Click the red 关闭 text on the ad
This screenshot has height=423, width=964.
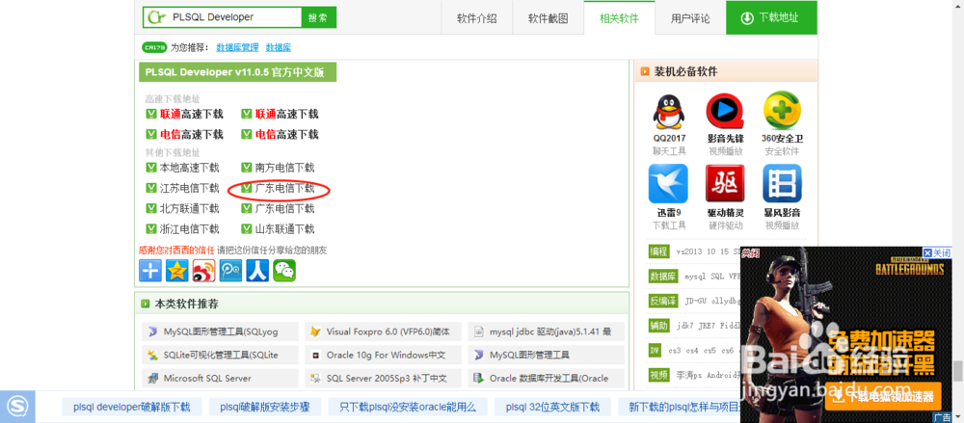point(750,252)
